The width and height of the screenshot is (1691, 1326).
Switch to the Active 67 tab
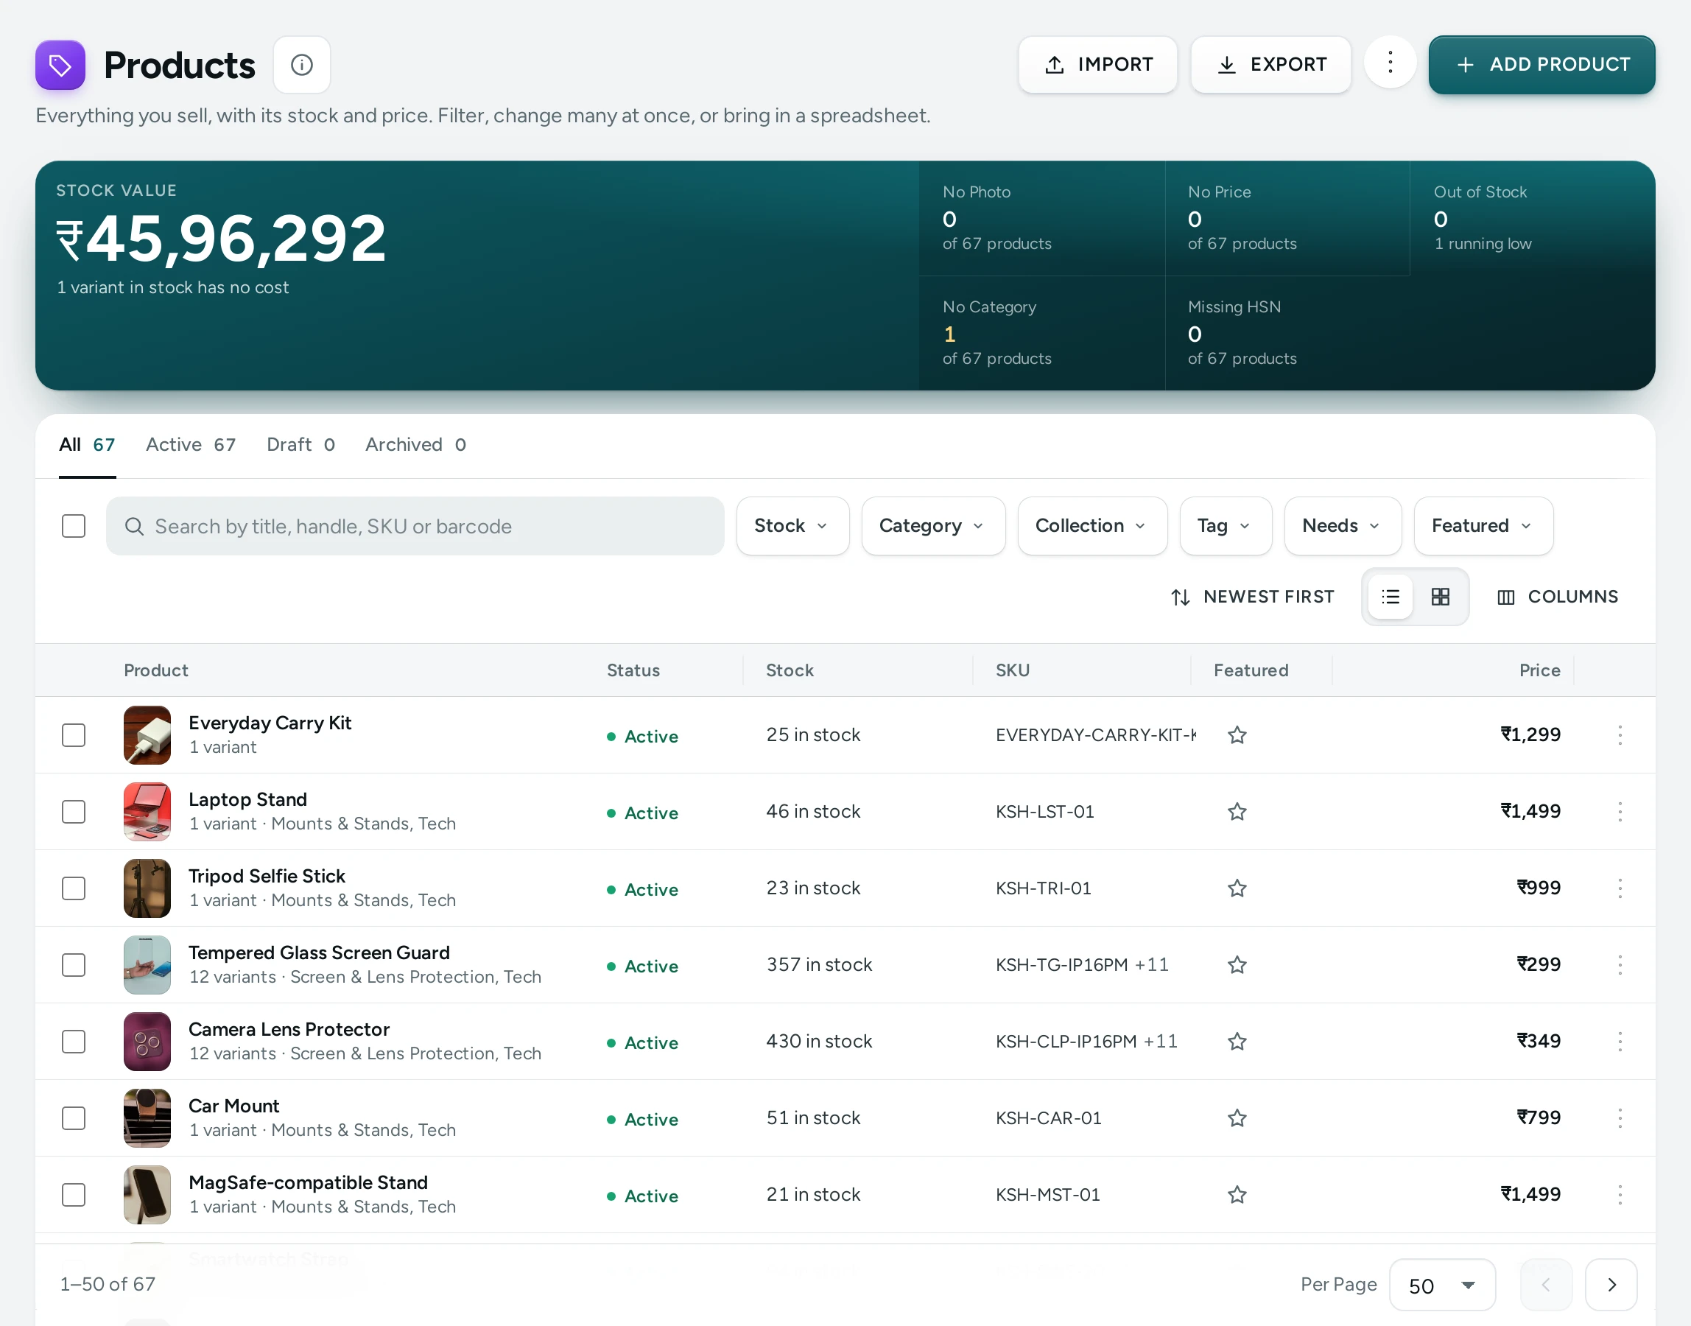(191, 445)
